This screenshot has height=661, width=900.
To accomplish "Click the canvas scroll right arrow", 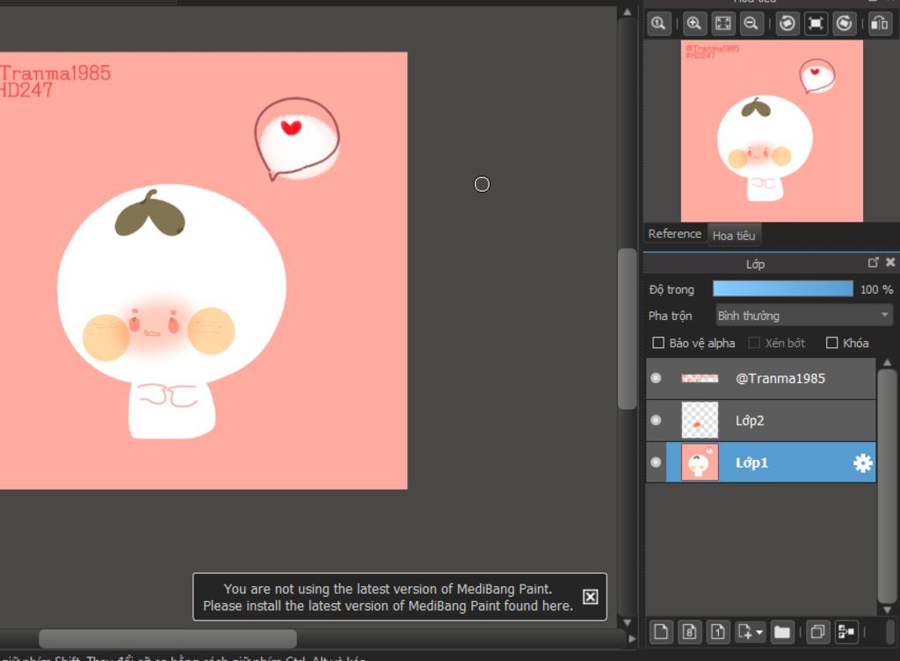I will [x=632, y=639].
